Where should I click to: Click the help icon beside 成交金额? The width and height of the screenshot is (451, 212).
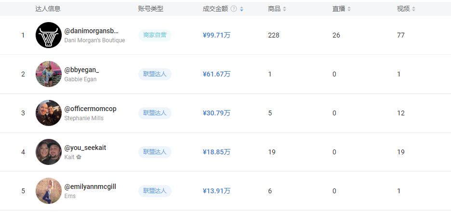(x=234, y=9)
